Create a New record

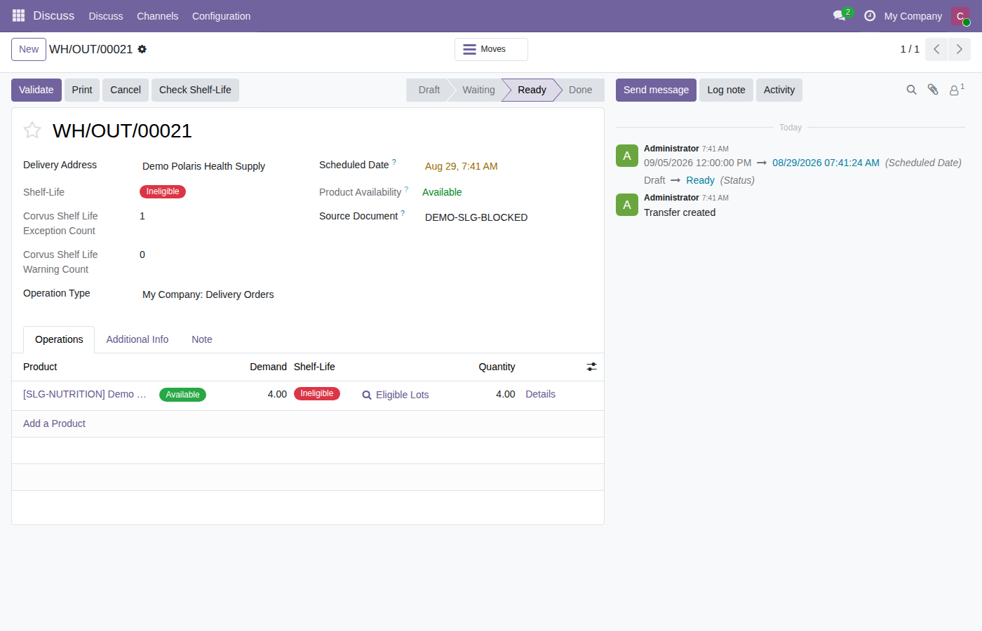pyautogui.click(x=29, y=49)
